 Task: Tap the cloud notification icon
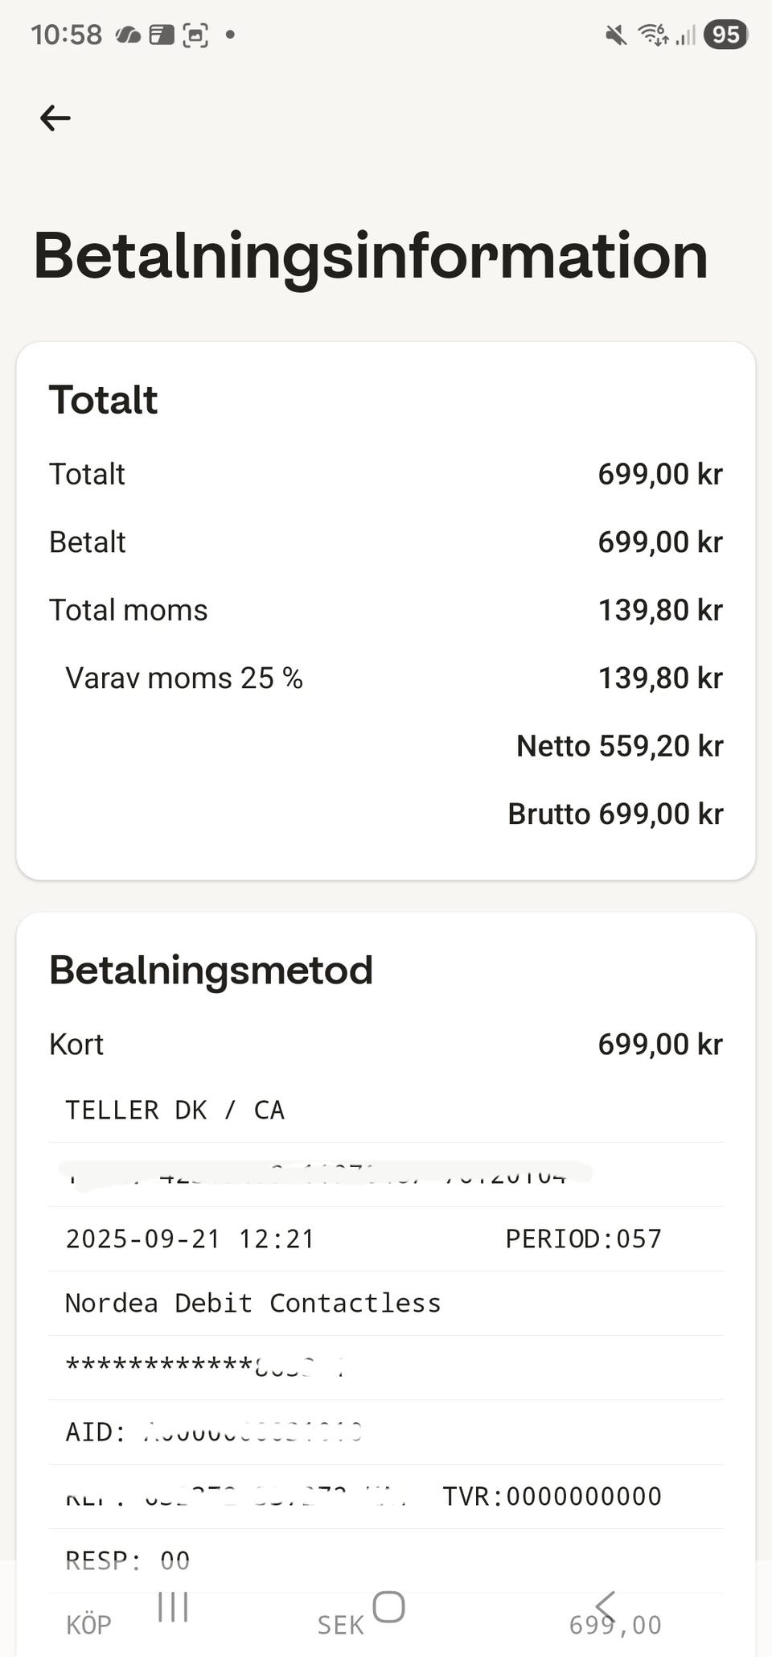(129, 35)
